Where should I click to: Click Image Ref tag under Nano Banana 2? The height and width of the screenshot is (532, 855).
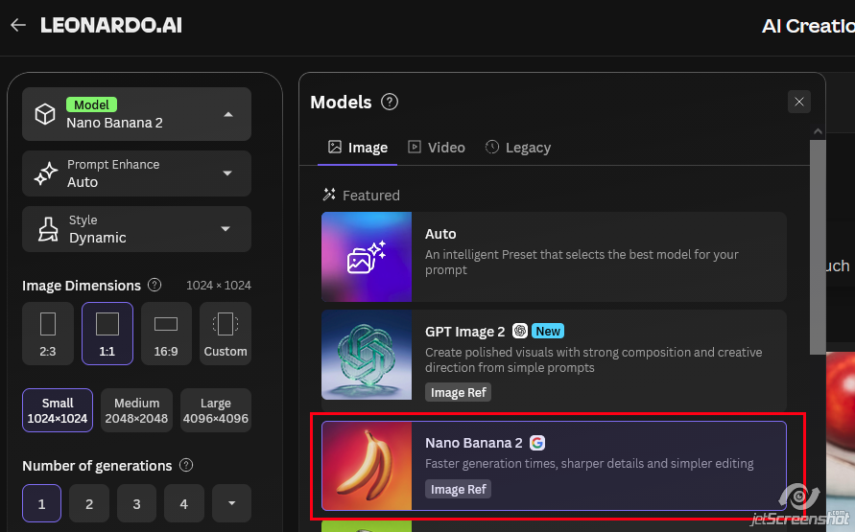coord(458,489)
